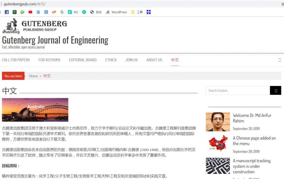The height and width of the screenshot is (179, 284).
Task: Open the YouTube bookmark icon
Action: pos(30,12)
